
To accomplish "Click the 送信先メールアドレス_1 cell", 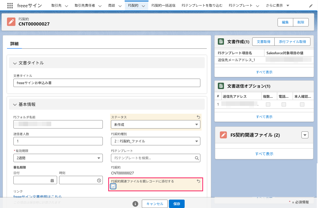I will tap(236, 60).
